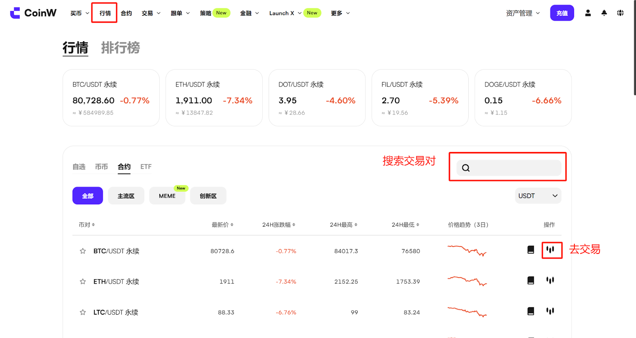Open LTC/USDT trade candlestick icon
The height and width of the screenshot is (338, 636).
point(550,311)
